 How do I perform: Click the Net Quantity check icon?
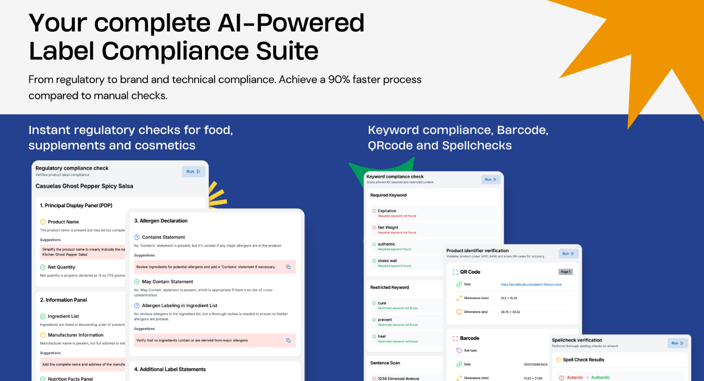point(43,267)
